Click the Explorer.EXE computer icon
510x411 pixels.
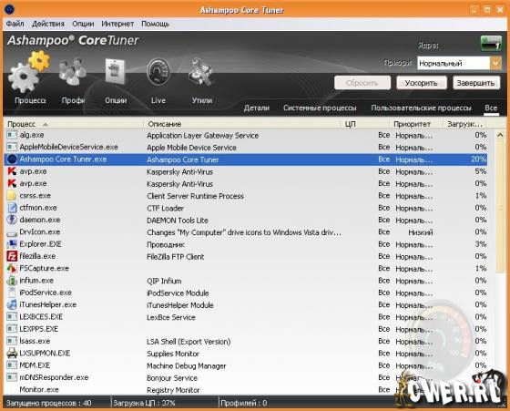[12, 244]
